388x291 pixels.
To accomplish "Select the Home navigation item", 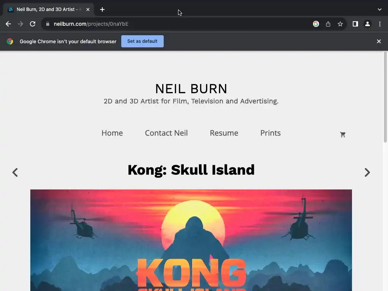I will [112, 133].
